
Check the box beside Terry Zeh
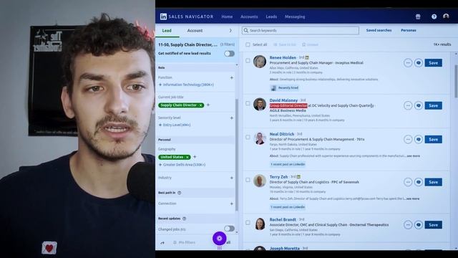(248, 180)
